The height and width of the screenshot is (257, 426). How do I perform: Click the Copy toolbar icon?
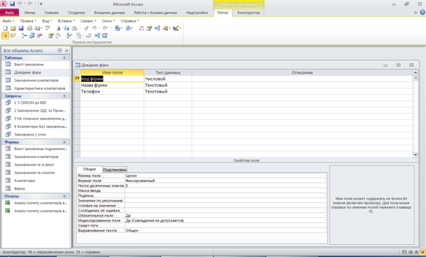66,28
